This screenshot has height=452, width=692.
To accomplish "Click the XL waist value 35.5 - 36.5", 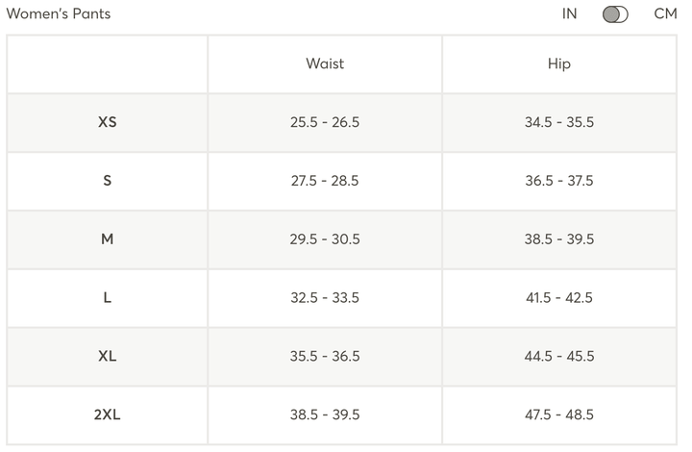I will pyautogui.click(x=325, y=357).
